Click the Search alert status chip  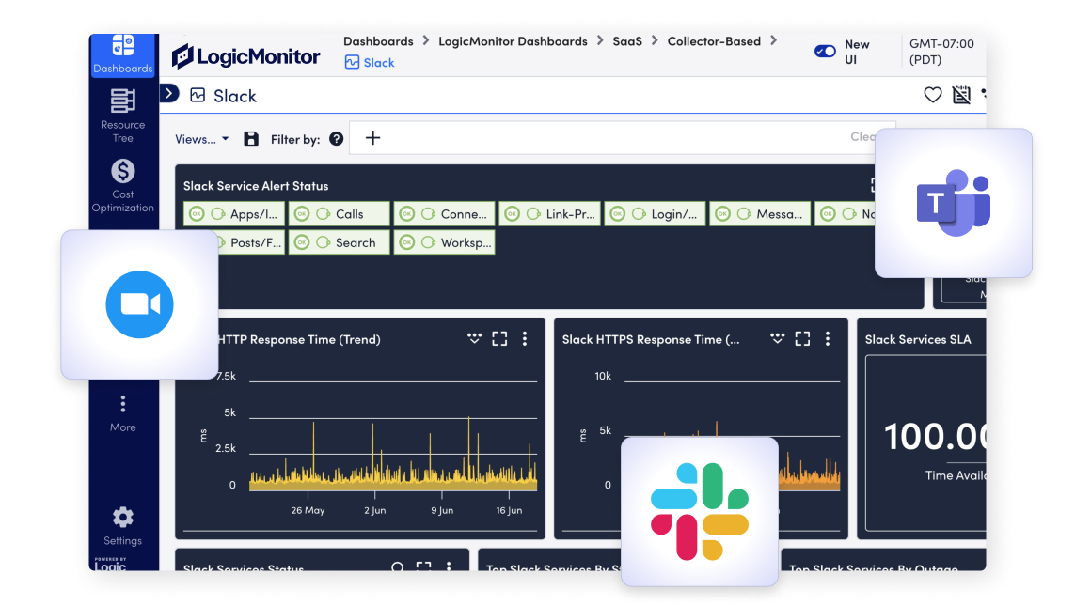[x=340, y=242]
